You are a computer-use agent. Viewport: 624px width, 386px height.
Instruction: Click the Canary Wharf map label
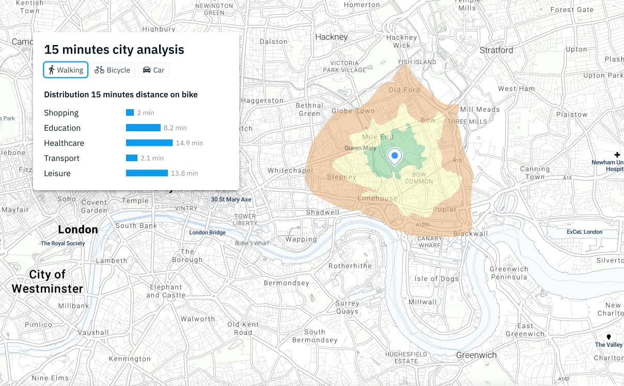click(430, 242)
